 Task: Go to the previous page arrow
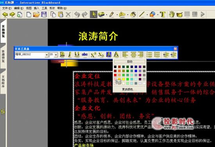pyautogui.click(x=5, y=14)
